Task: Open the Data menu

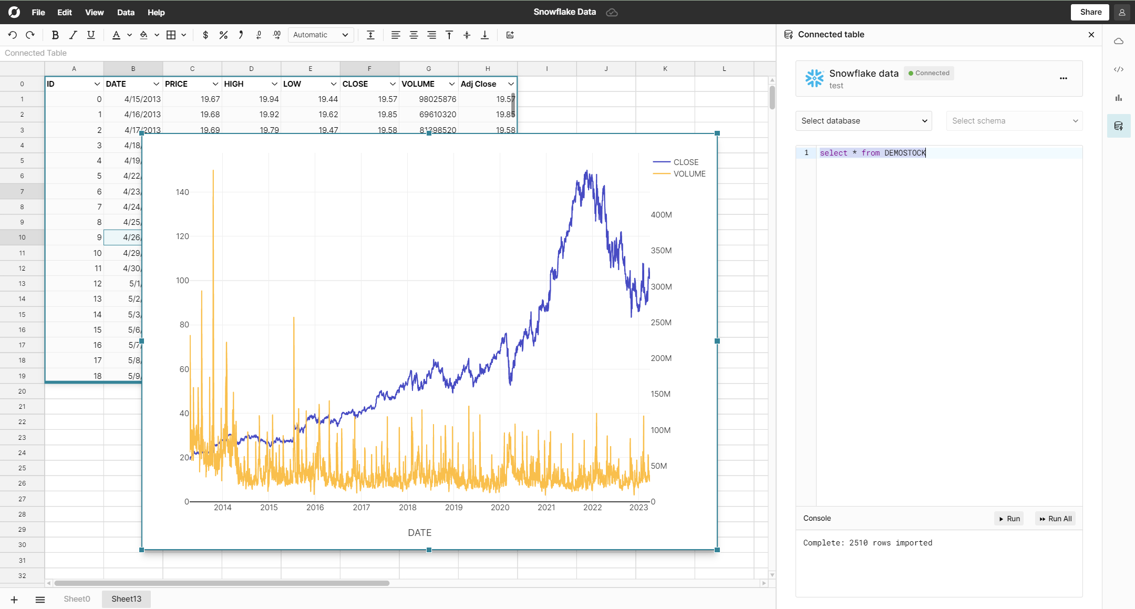Action: [x=126, y=12]
